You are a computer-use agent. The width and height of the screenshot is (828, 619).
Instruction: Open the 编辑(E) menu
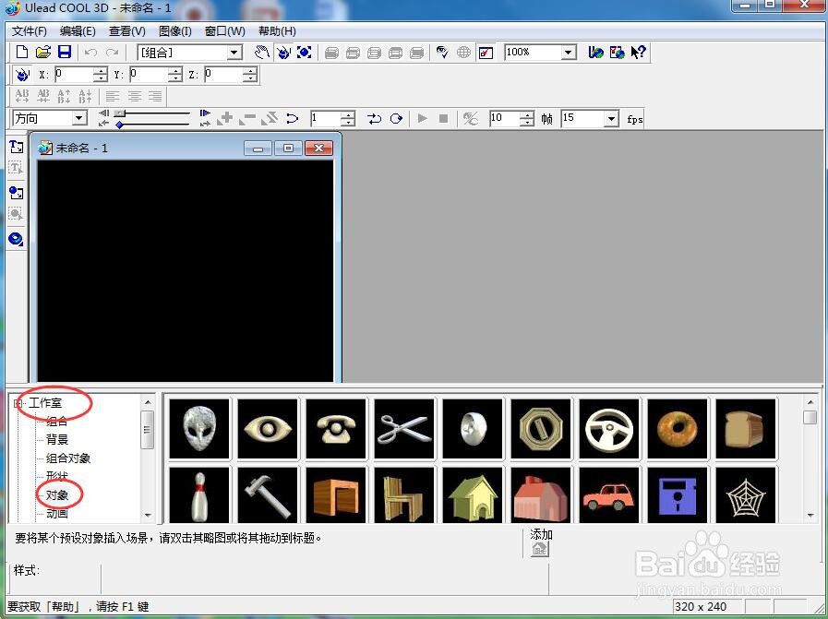[78, 31]
